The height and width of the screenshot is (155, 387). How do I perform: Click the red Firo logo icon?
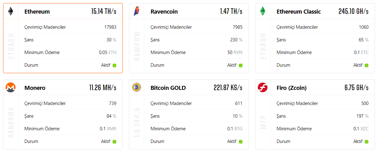[x=263, y=88]
